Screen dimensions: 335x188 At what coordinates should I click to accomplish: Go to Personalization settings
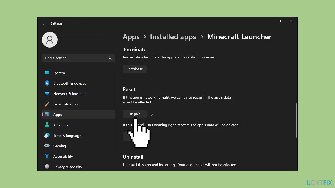pyautogui.click(x=65, y=104)
